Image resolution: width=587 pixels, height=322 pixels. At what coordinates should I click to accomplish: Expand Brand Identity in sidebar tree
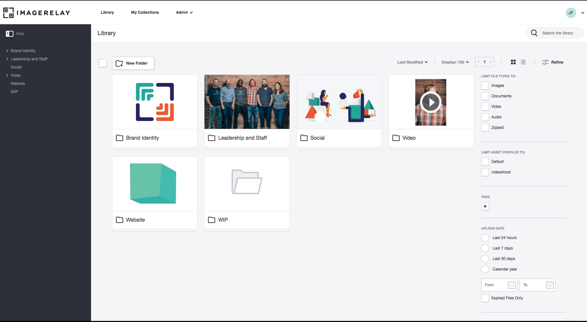(x=7, y=51)
